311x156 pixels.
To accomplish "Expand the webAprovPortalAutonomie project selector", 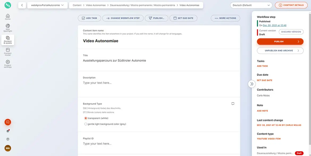I will coord(47,5).
